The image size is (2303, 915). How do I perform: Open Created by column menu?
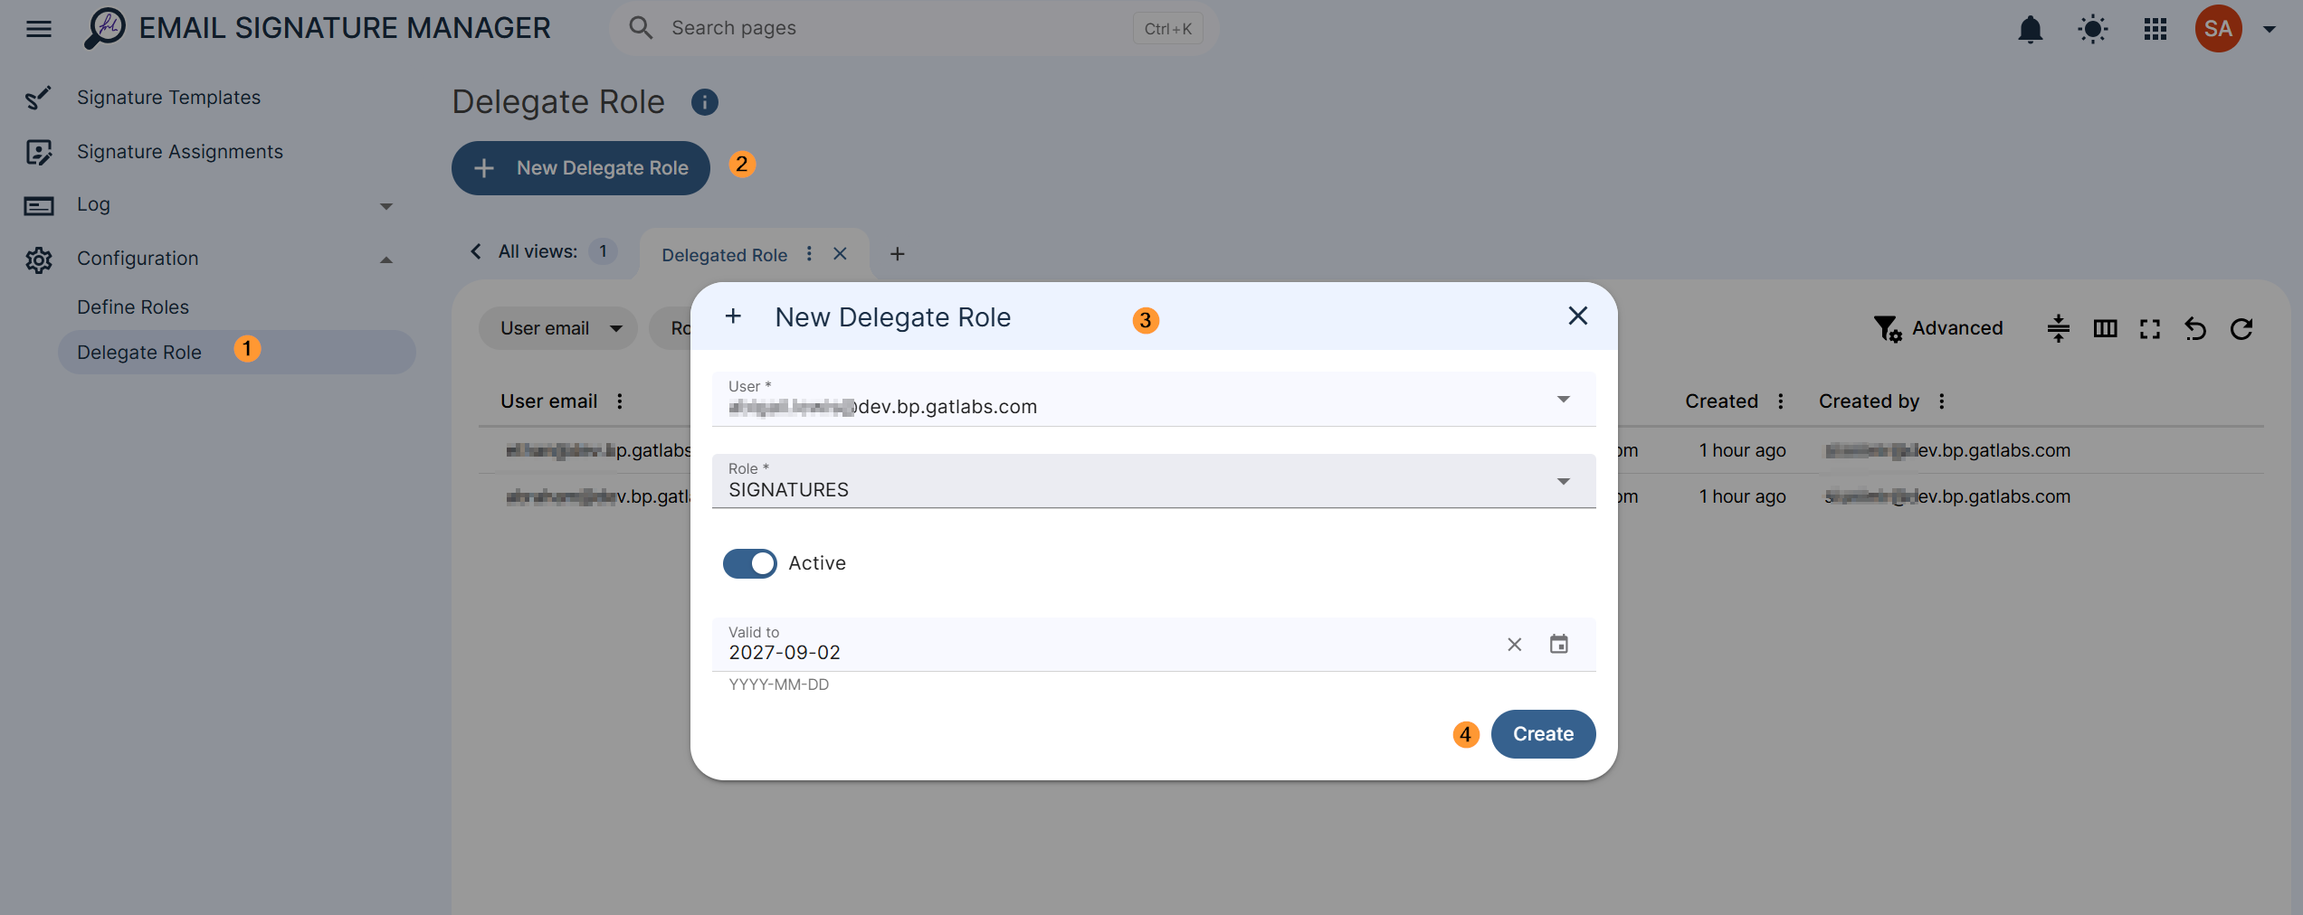point(1941,401)
